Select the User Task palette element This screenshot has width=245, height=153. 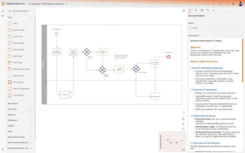17,56
